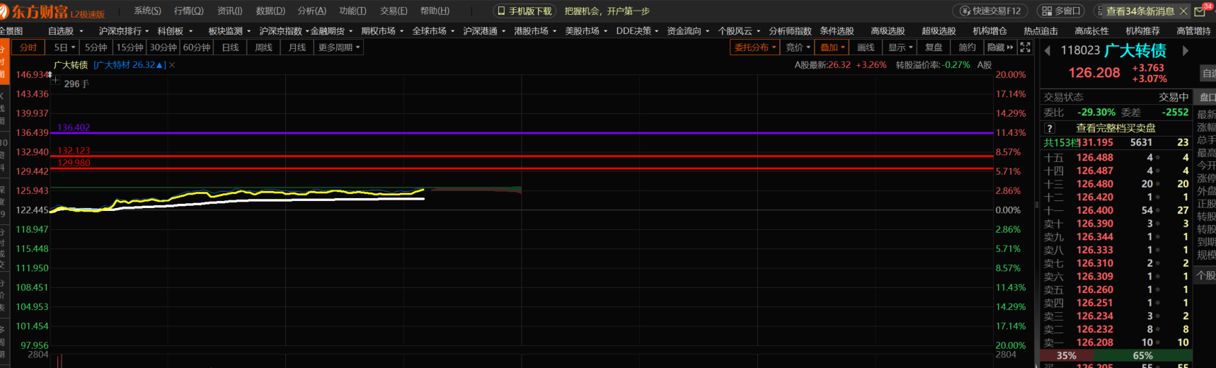Viewport: 1216px width, 368px height.
Task: Click the crosshair plus icon at chart corner
Action: tap(55, 80)
